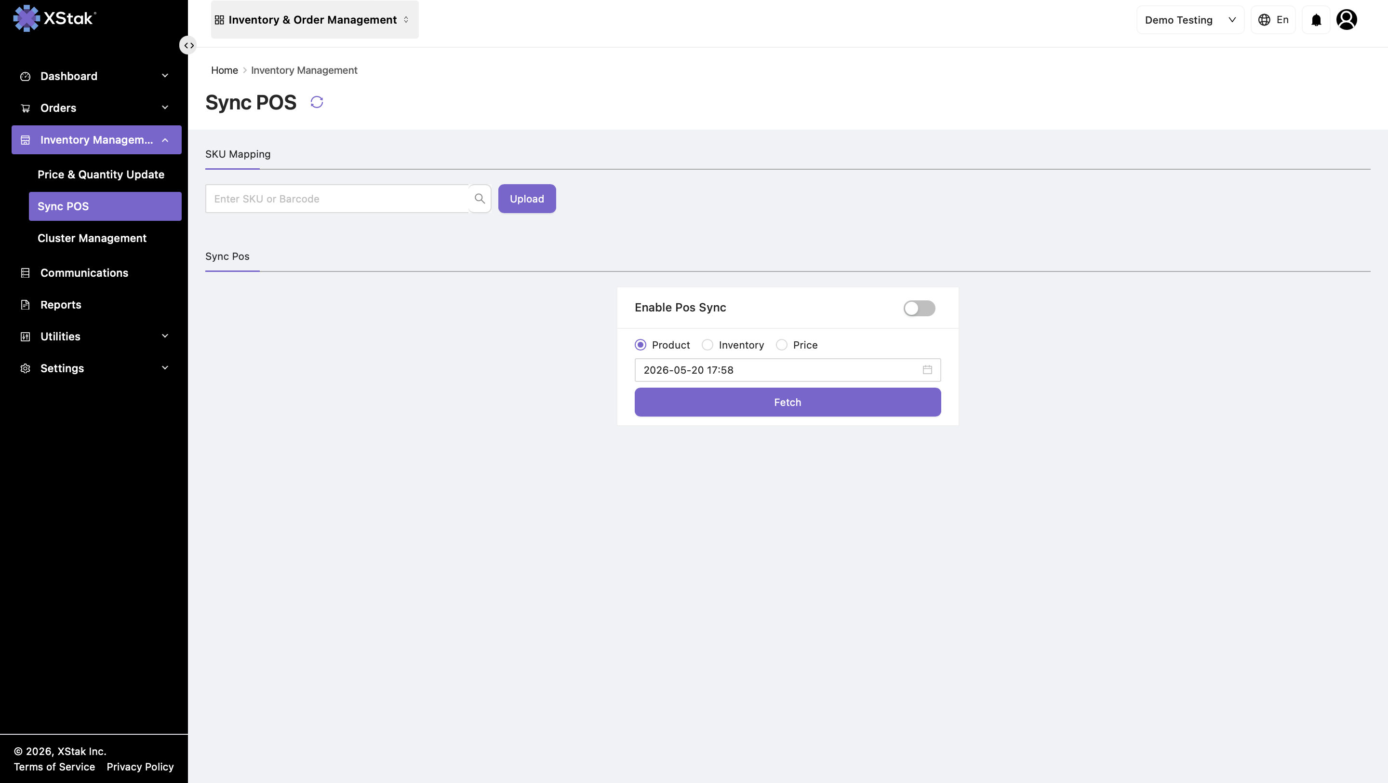Click the SKU search magnifier icon
This screenshot has height=783, width=1388.
(x=480, y=198)
